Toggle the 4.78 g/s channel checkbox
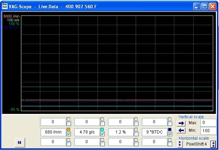The image size is (219, 150). [x=103, y=134]
